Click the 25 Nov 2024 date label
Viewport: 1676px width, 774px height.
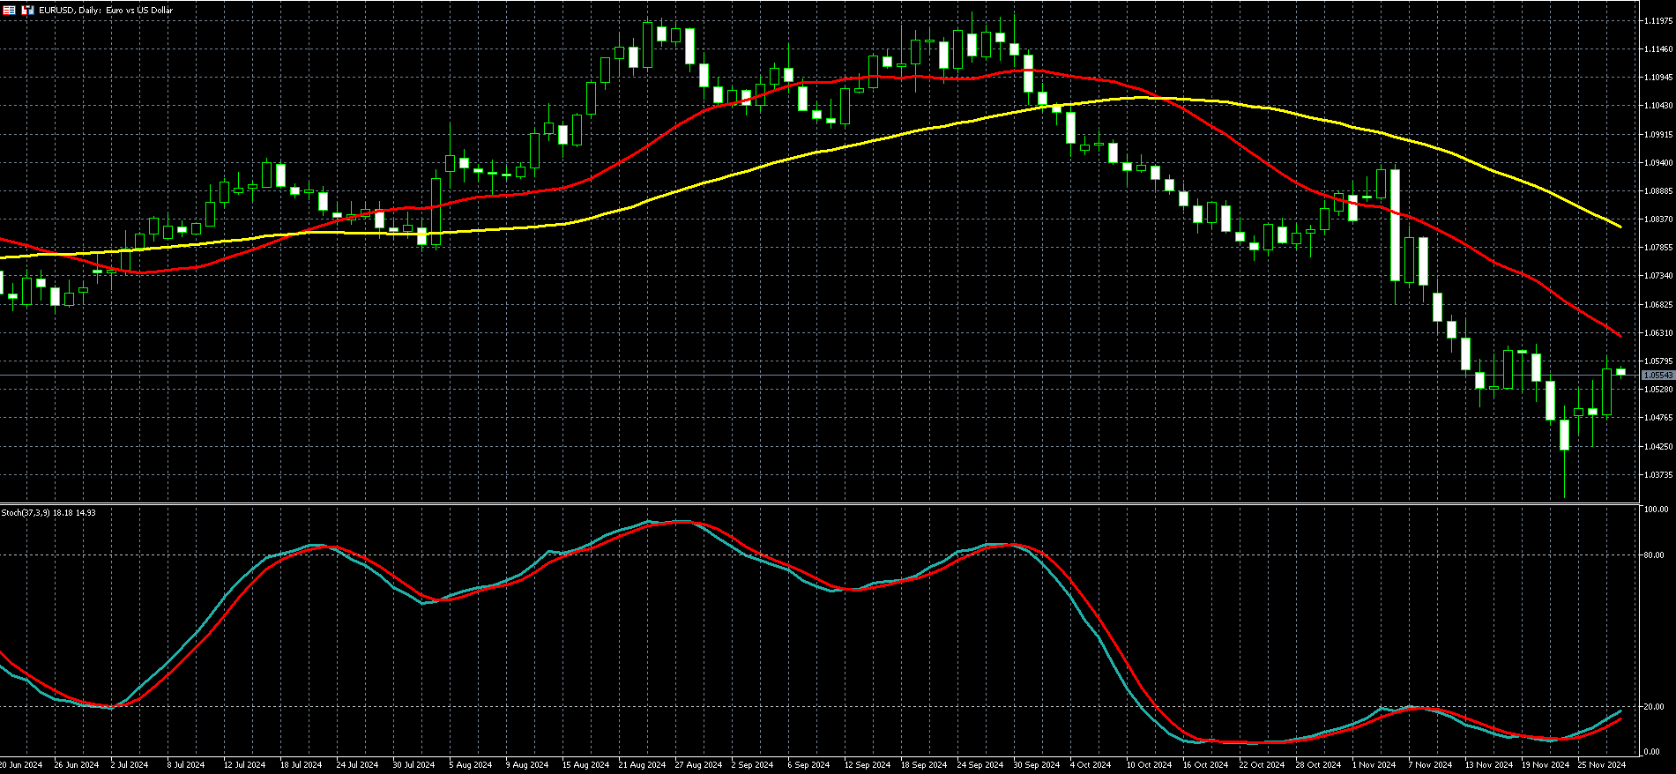pos(1601,765)
